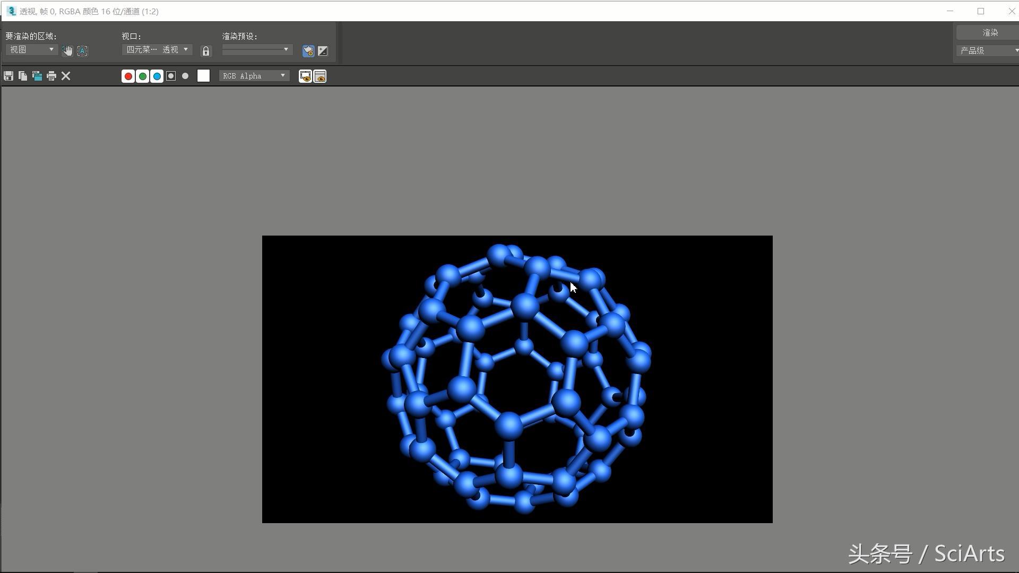This screenshot has width=1019, height=573.
Task: Enable the auto region selection tool
Action: [x=82, y=50]
